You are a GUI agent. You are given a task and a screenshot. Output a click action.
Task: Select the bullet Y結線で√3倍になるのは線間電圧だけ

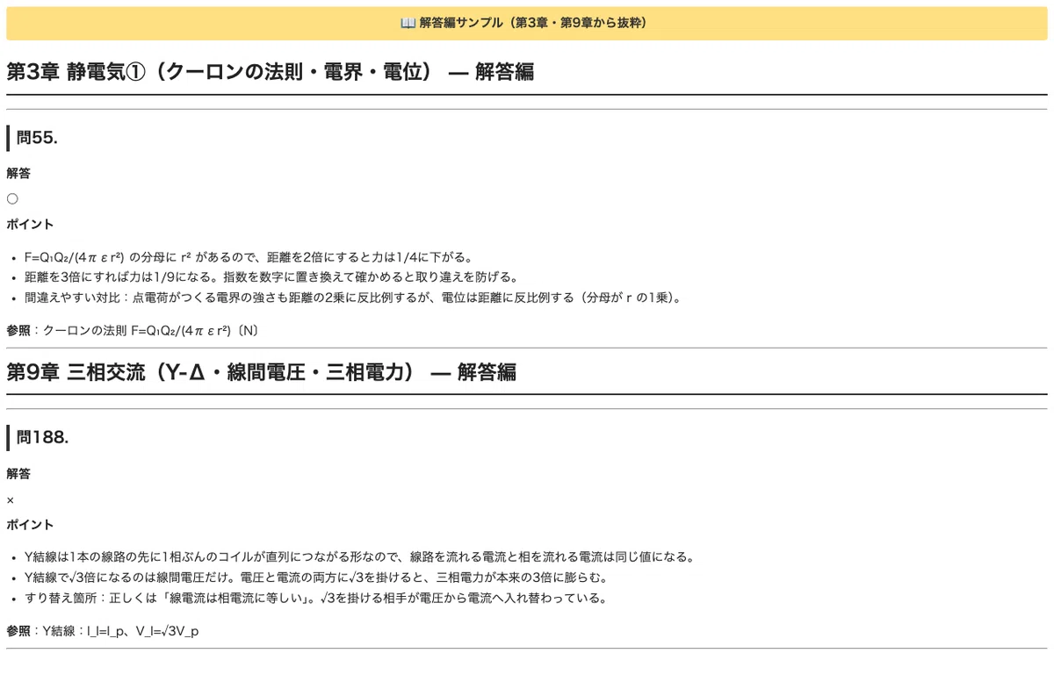click(316, 578)
